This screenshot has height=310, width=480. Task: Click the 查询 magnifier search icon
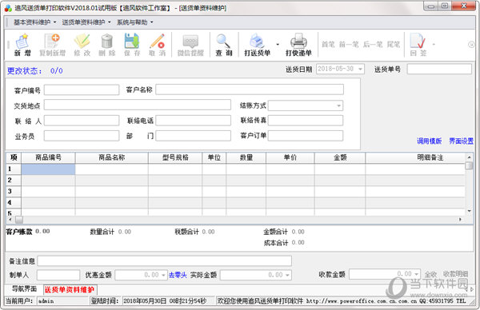coord(224,45)
